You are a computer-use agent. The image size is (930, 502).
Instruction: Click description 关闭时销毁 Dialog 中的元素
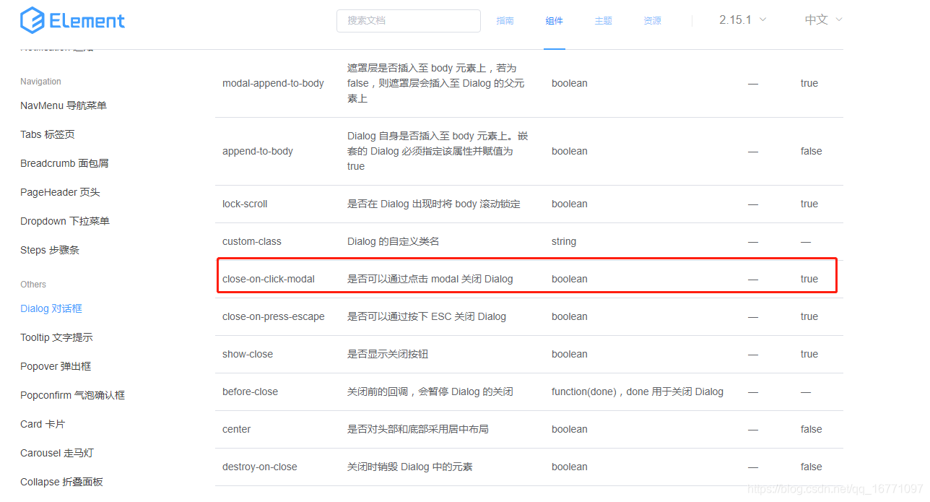tap(410, 467)
